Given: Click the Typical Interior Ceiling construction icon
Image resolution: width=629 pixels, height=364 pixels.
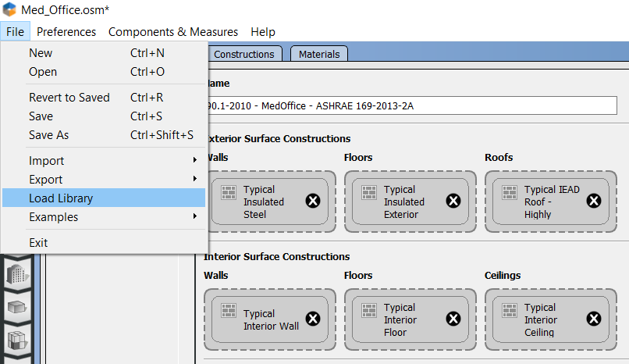Looking at the screenshot, I should [x=510, y=311].
